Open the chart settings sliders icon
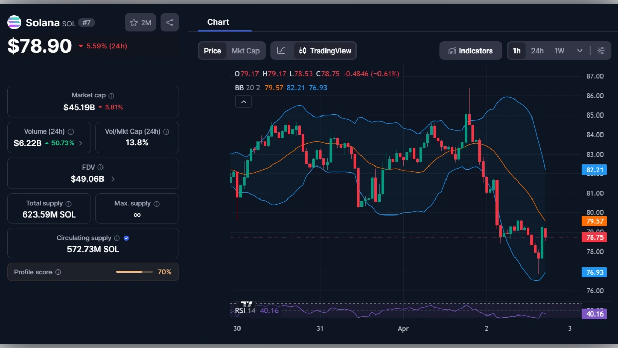 point(601,51)
